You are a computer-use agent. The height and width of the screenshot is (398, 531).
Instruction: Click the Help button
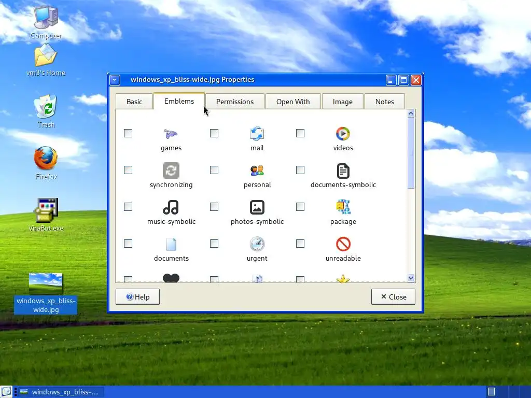point(137,297)
